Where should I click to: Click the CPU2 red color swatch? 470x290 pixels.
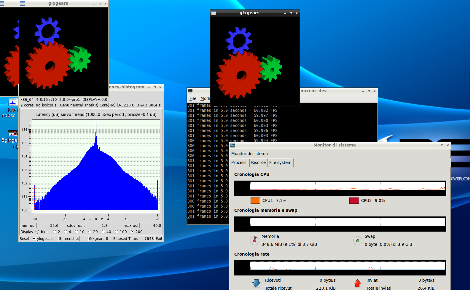click(x=354, y=200)
